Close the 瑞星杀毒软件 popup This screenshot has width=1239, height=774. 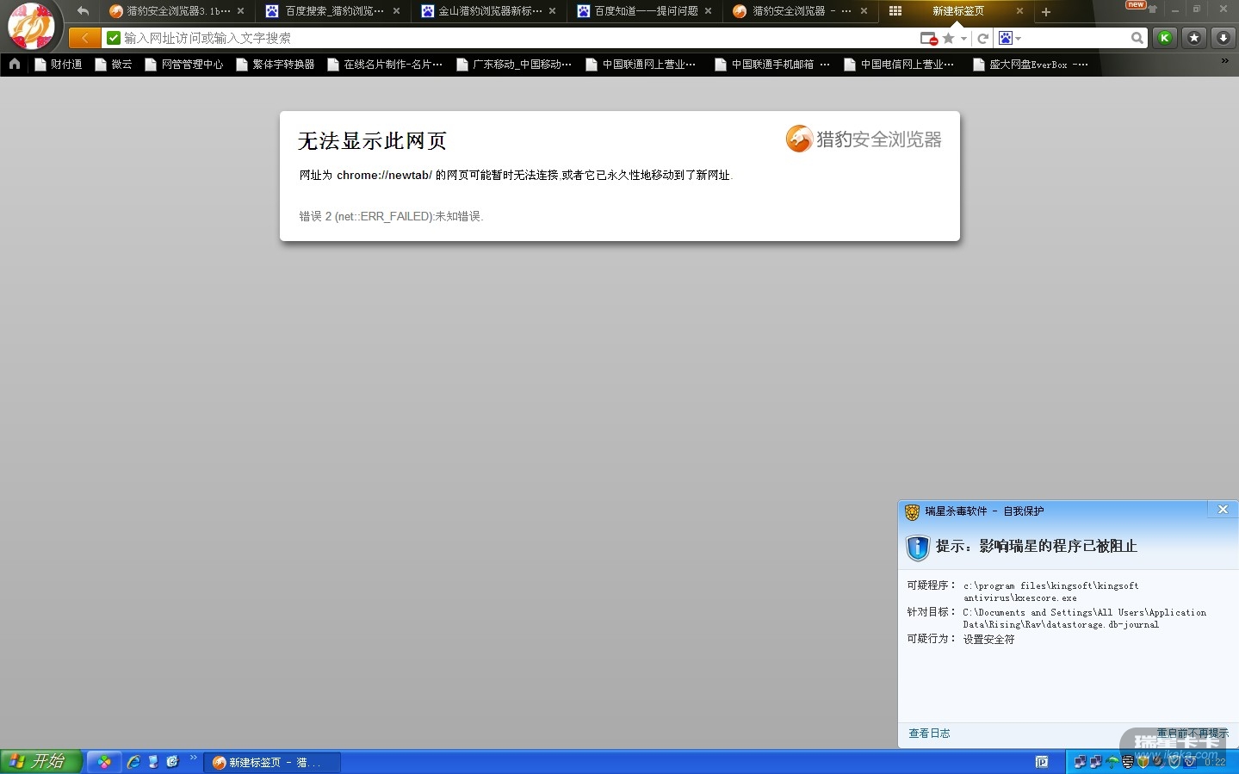(1223, 510)
